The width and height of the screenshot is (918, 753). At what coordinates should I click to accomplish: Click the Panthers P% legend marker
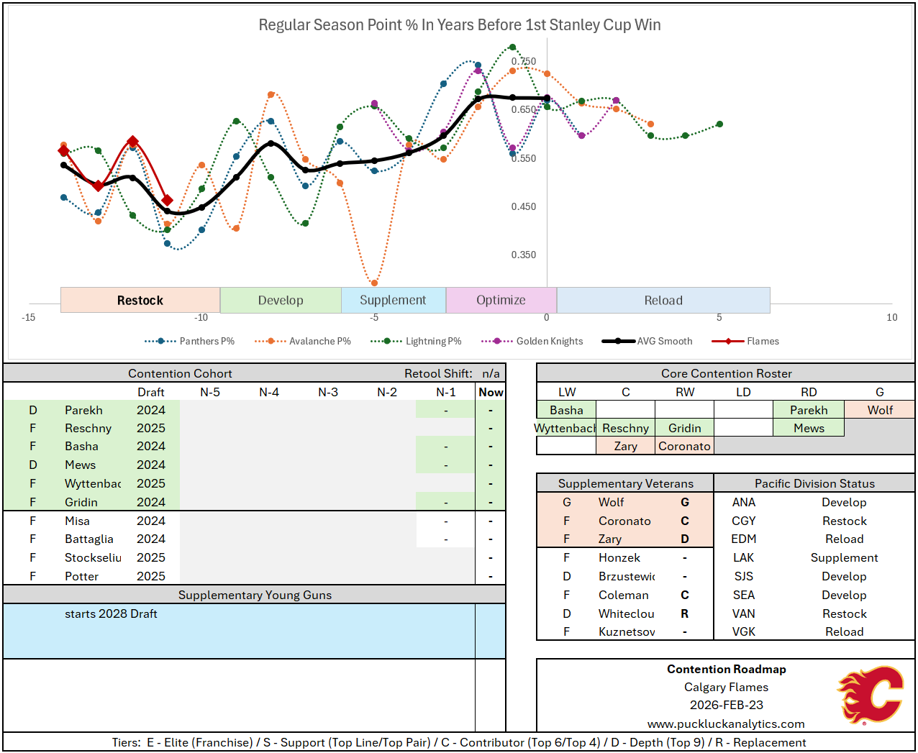pos(160,341)
